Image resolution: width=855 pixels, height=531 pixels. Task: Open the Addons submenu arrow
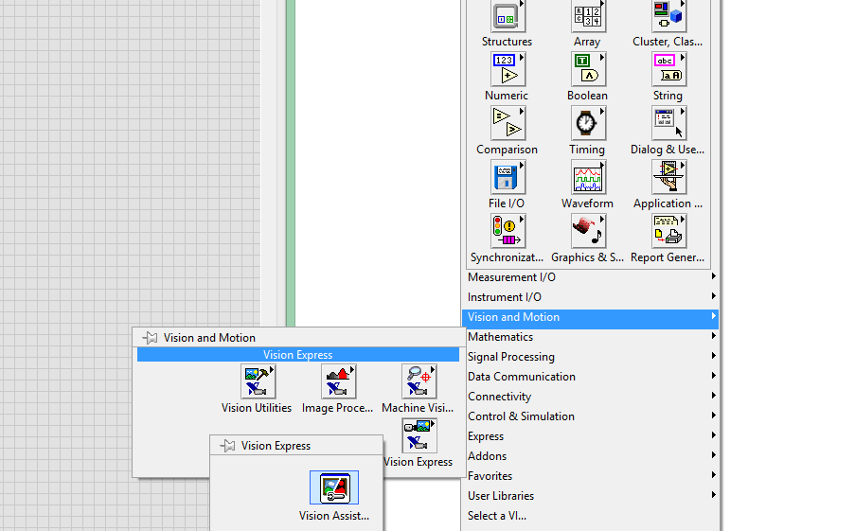713,455
